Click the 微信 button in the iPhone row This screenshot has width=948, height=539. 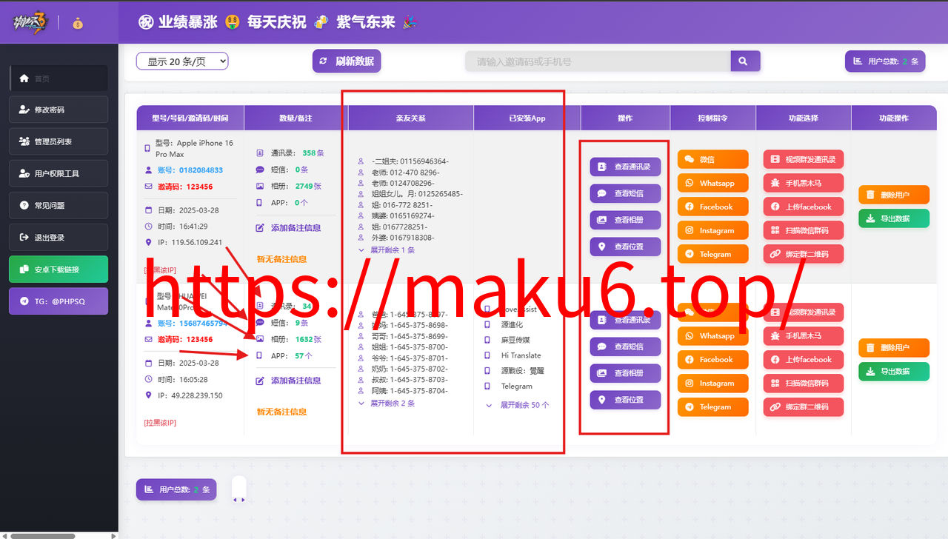[712, 159]
